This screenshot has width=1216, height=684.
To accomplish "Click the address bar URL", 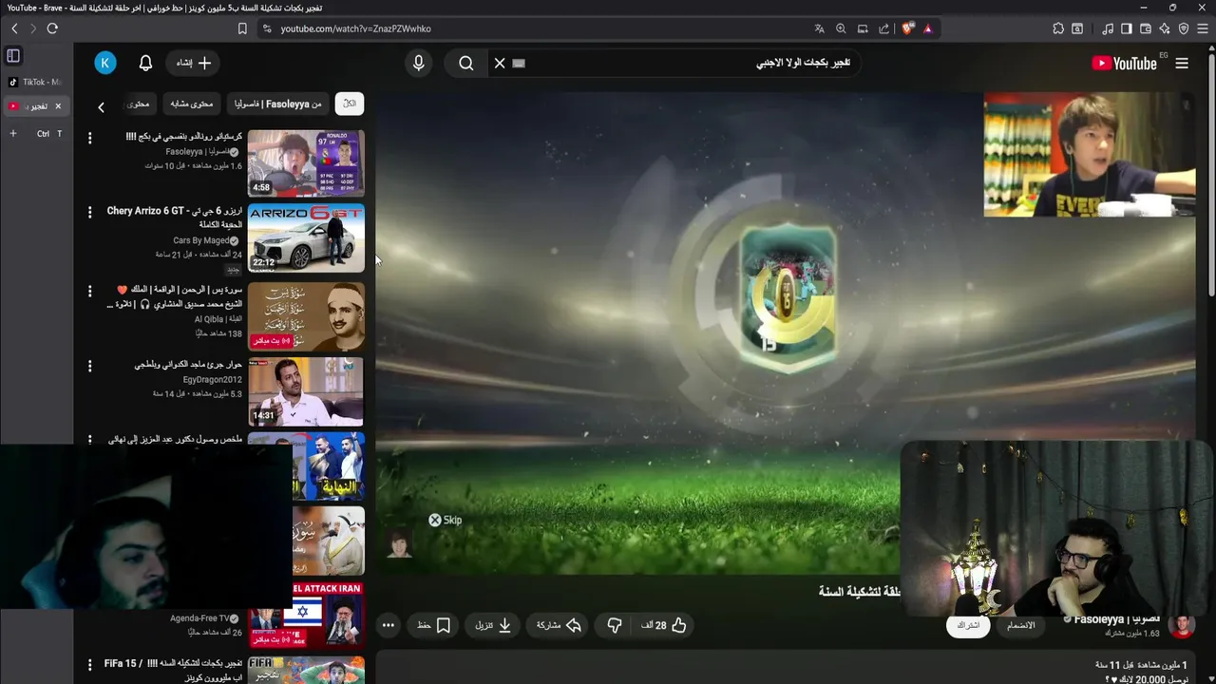I will pos(355,28).
